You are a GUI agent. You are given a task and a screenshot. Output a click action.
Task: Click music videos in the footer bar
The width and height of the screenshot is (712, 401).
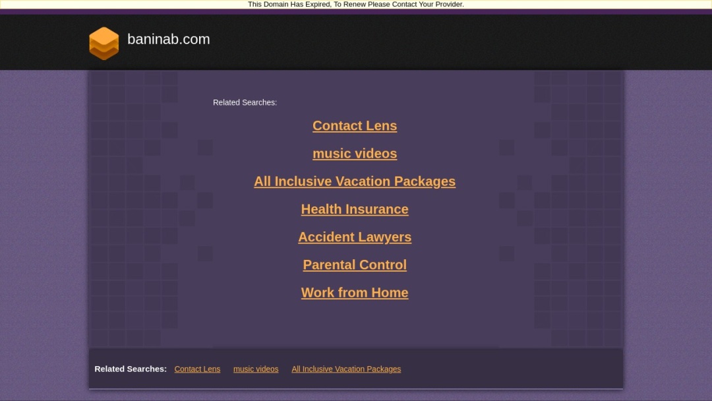[x=256, y=369]
